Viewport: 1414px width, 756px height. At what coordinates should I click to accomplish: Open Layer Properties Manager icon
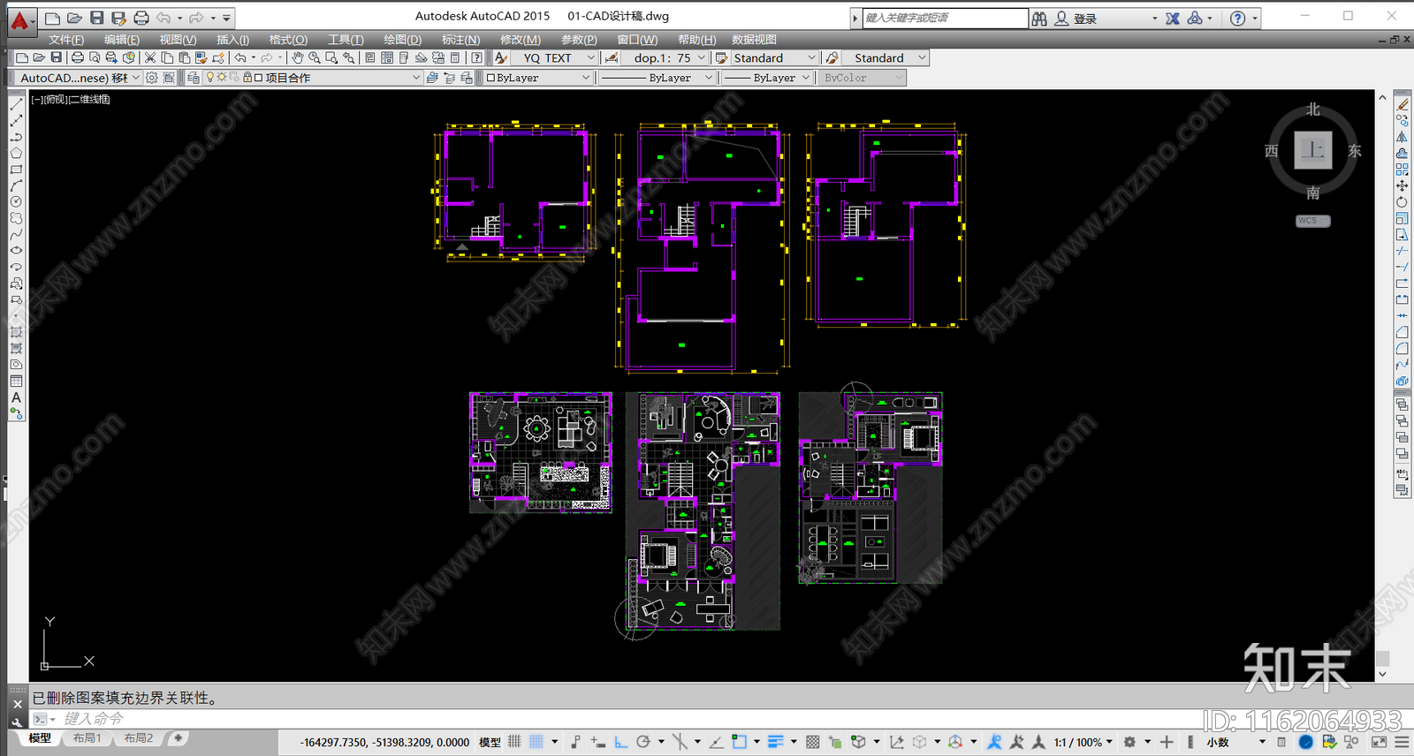(x=194, y=78)
